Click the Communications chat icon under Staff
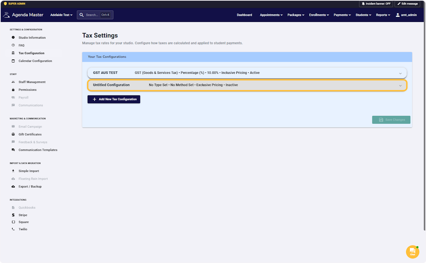The height and width of the screenshot is (263, 426). (x=13, y=105)
